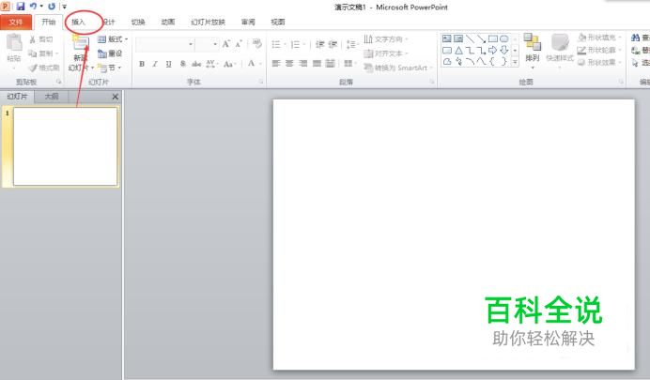
Task: Save the presentation from the quick access toolbar
Action: click(x=21, y=7)
